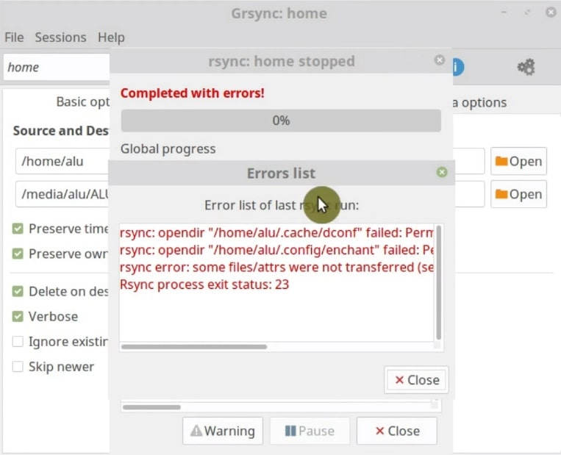Click the Source and Destination heading
Screen dimensions: 561x455
tap(61, 131)
